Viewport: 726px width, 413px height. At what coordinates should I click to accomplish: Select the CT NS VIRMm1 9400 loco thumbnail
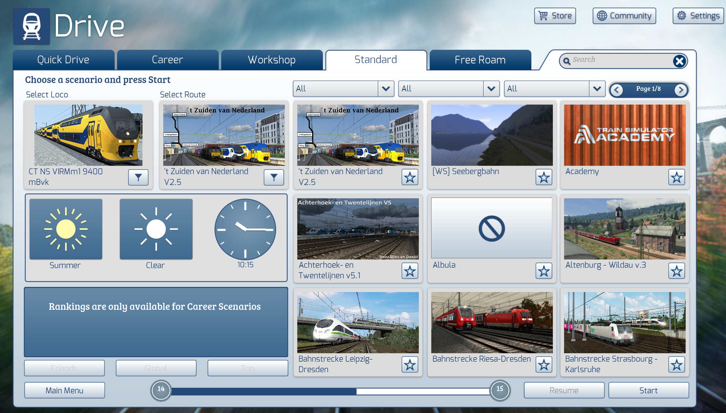click(88, 135)
